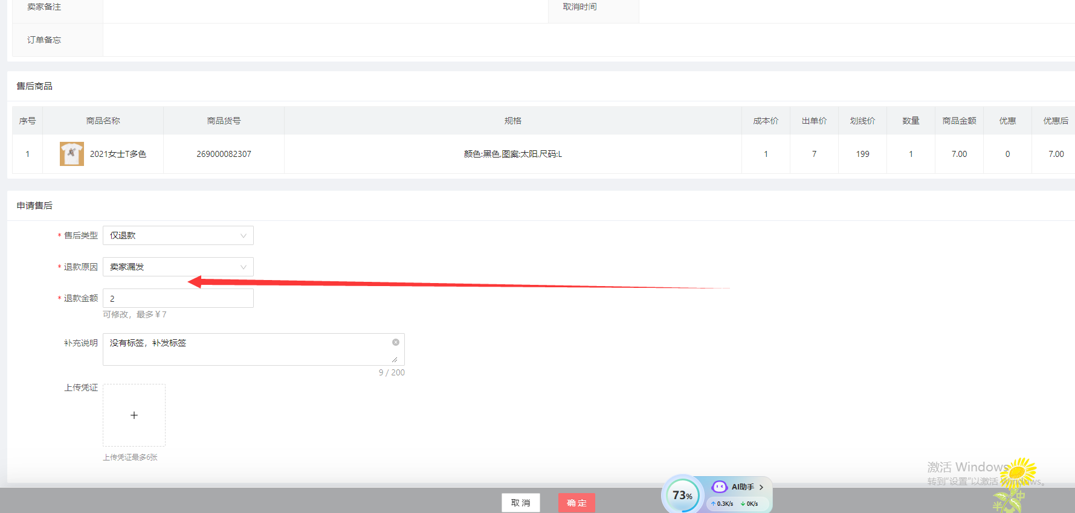Click the 商品名称 column header
This screenshot has width=1075, height=513.
click(x=103, y=121)
